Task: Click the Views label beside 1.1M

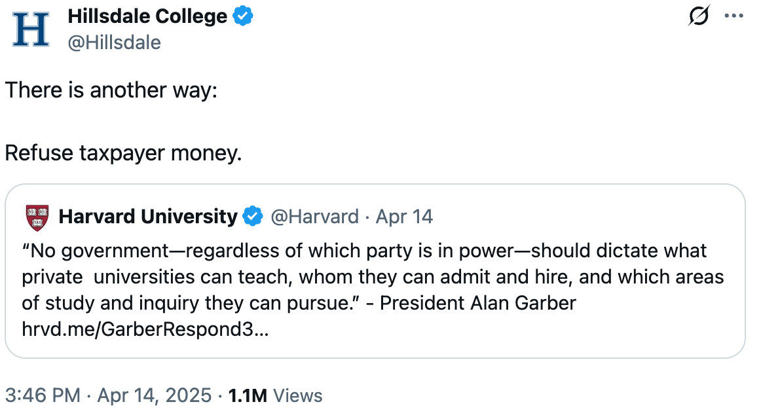Action: pos(298,395)
